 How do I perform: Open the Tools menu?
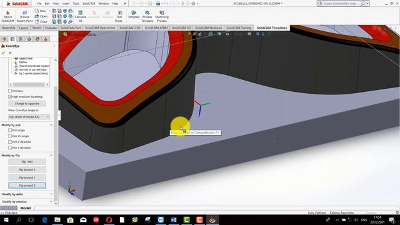click(x=76, y=4)
